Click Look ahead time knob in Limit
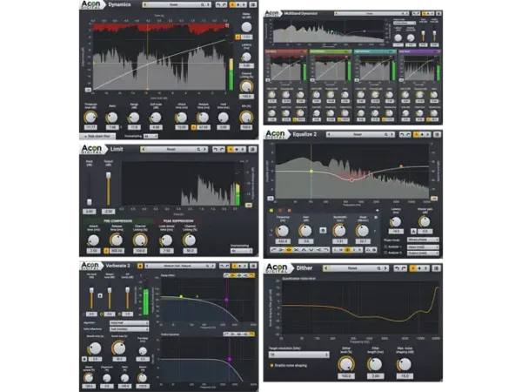Viewport: 522px width, 392px height. [x=166, y=240]
